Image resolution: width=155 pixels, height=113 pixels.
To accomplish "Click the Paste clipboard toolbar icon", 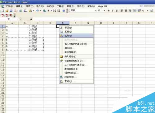I will (30, 11).
